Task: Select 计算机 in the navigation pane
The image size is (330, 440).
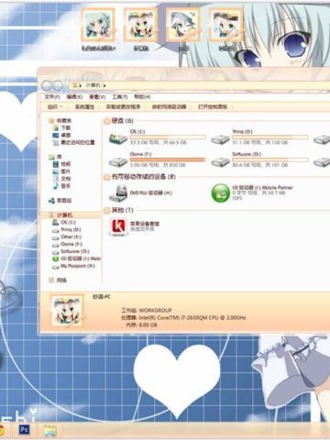Action: coord(61,215)
